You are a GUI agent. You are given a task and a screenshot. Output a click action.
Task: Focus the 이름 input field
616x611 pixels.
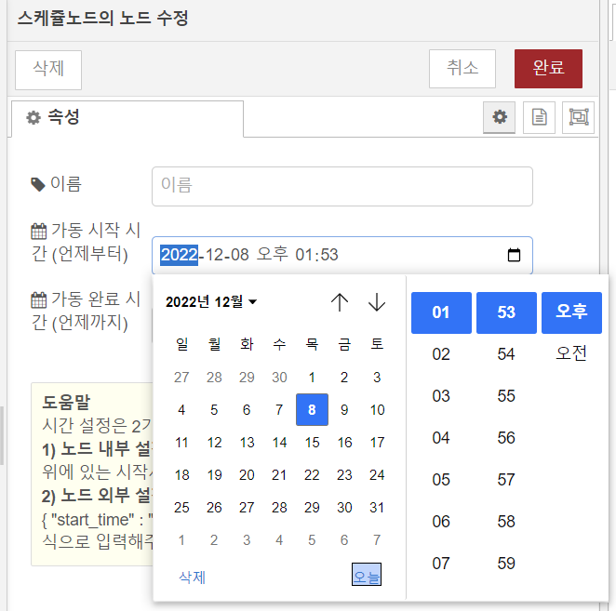click(x=342, y=186)
